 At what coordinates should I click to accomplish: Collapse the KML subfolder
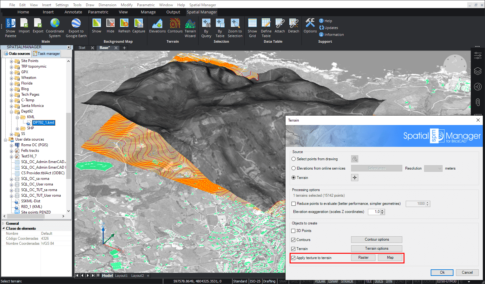pos(17,117)
